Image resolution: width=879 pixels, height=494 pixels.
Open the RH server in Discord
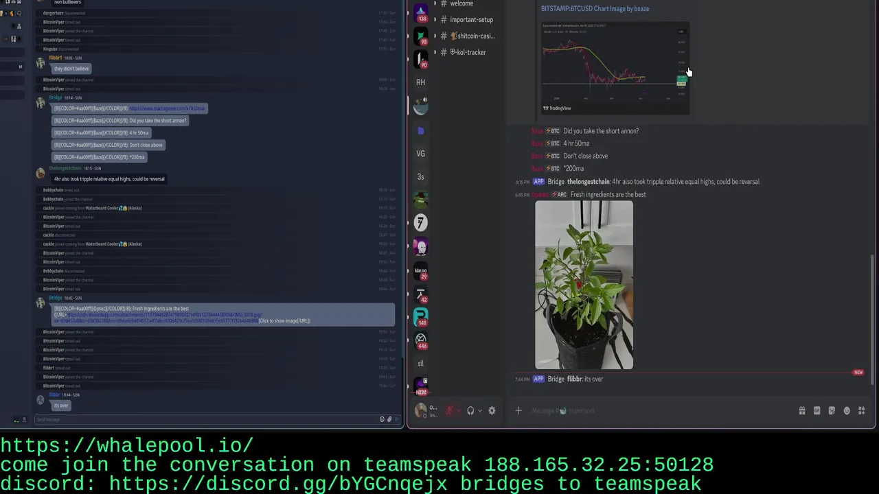click(420, 82)
